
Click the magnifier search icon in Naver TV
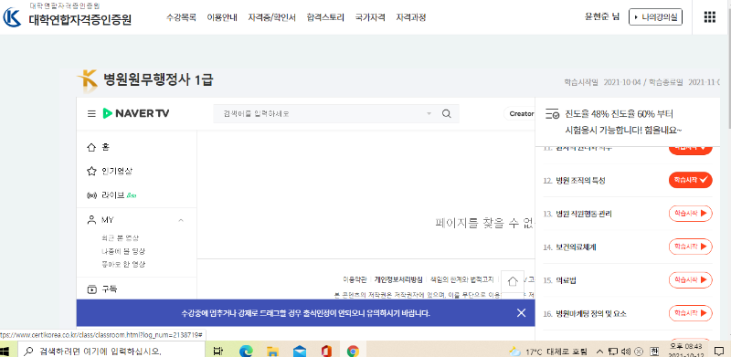pyautogui.click(x=446, y=114)
